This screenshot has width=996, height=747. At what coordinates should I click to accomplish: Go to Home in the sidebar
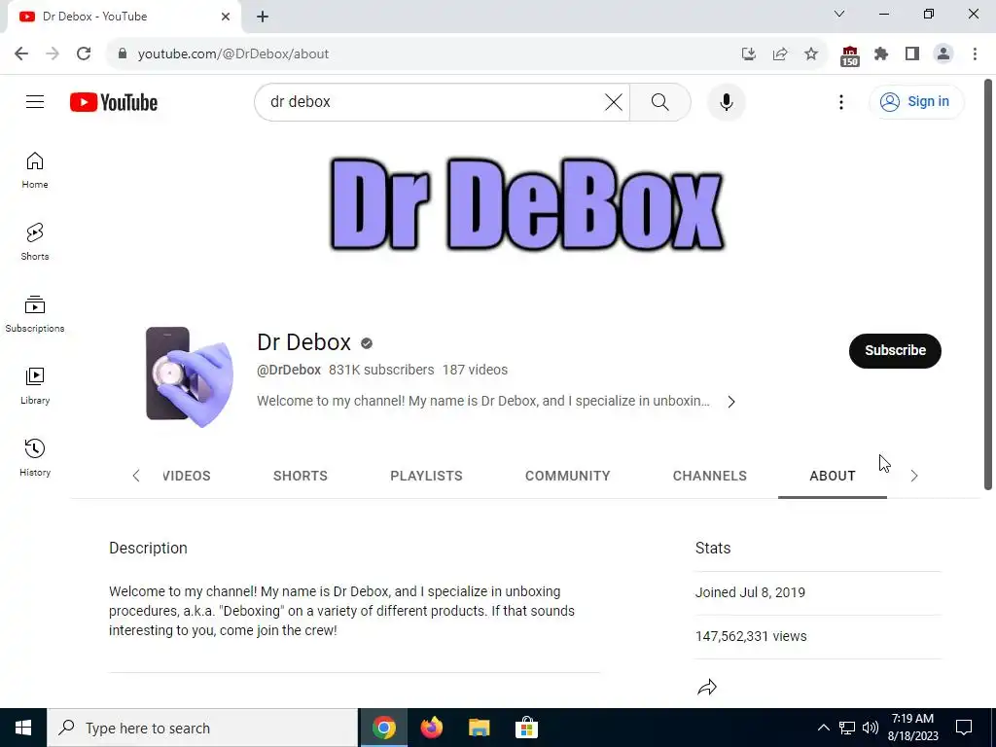[x=35, y=170]
